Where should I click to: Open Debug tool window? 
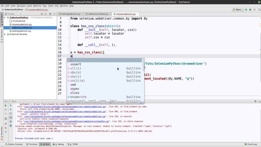click(58, 144)
